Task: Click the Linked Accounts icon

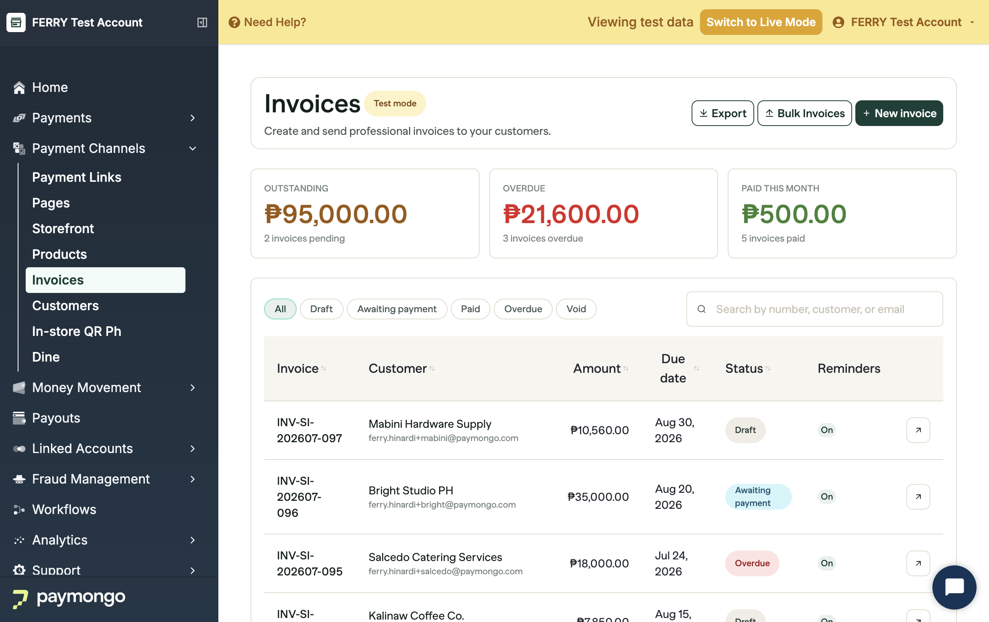Action: tap(19, 449)
